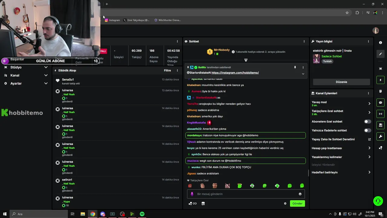Toggle Yalnızca ifadelerle sohbet switch

[367, 130]
